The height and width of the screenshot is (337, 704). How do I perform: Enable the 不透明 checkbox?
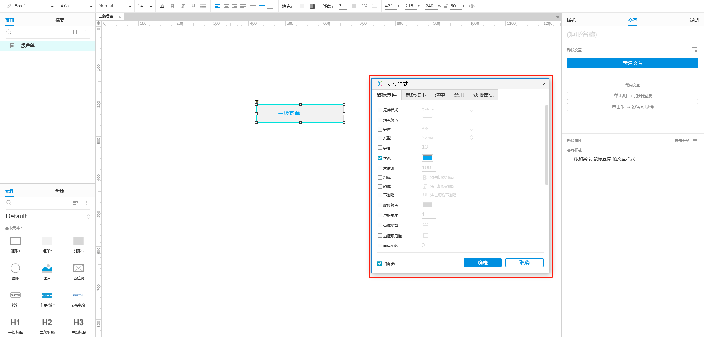(x=380, y=168)
